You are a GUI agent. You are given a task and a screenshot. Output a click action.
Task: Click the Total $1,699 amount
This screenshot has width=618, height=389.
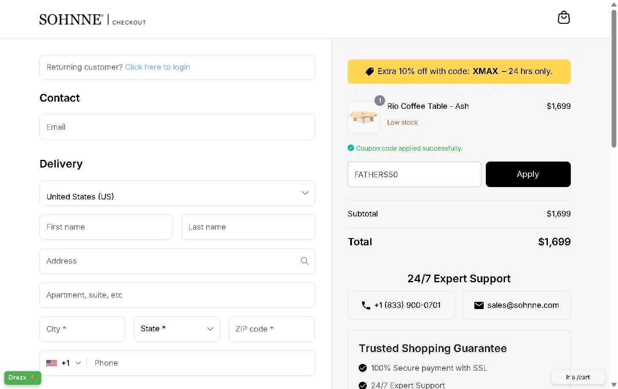554,242
